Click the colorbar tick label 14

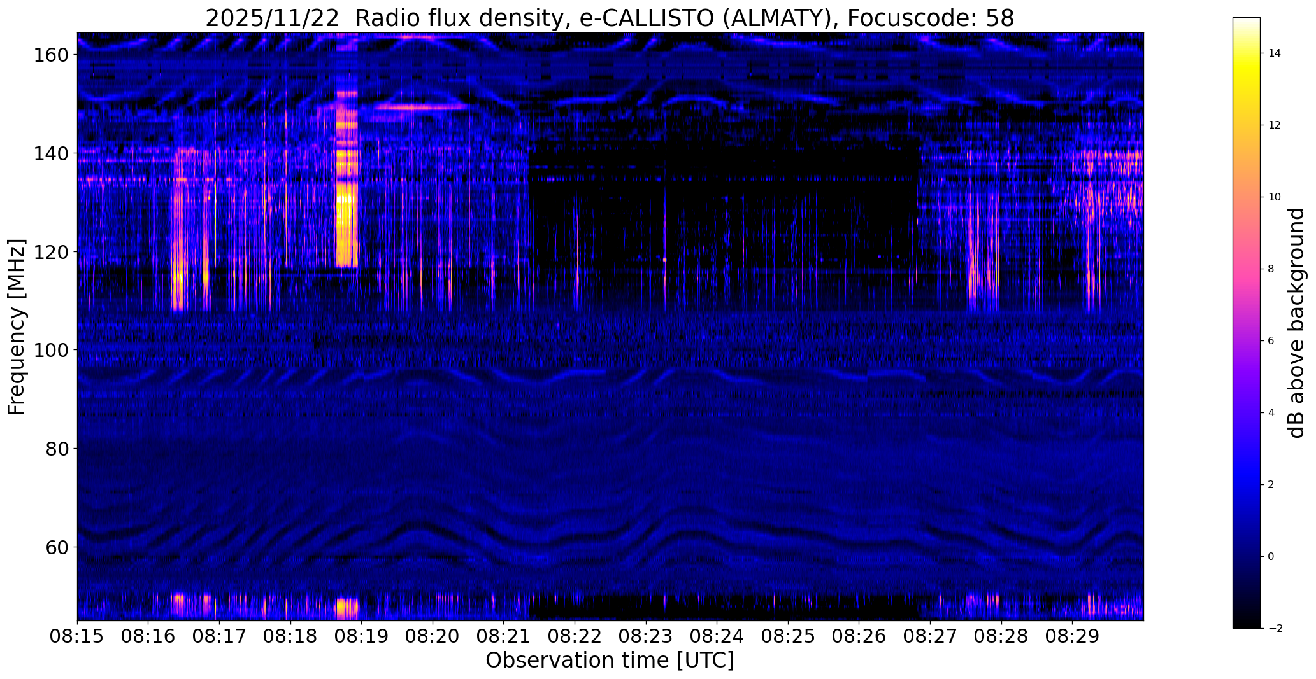coord(1274,53)
